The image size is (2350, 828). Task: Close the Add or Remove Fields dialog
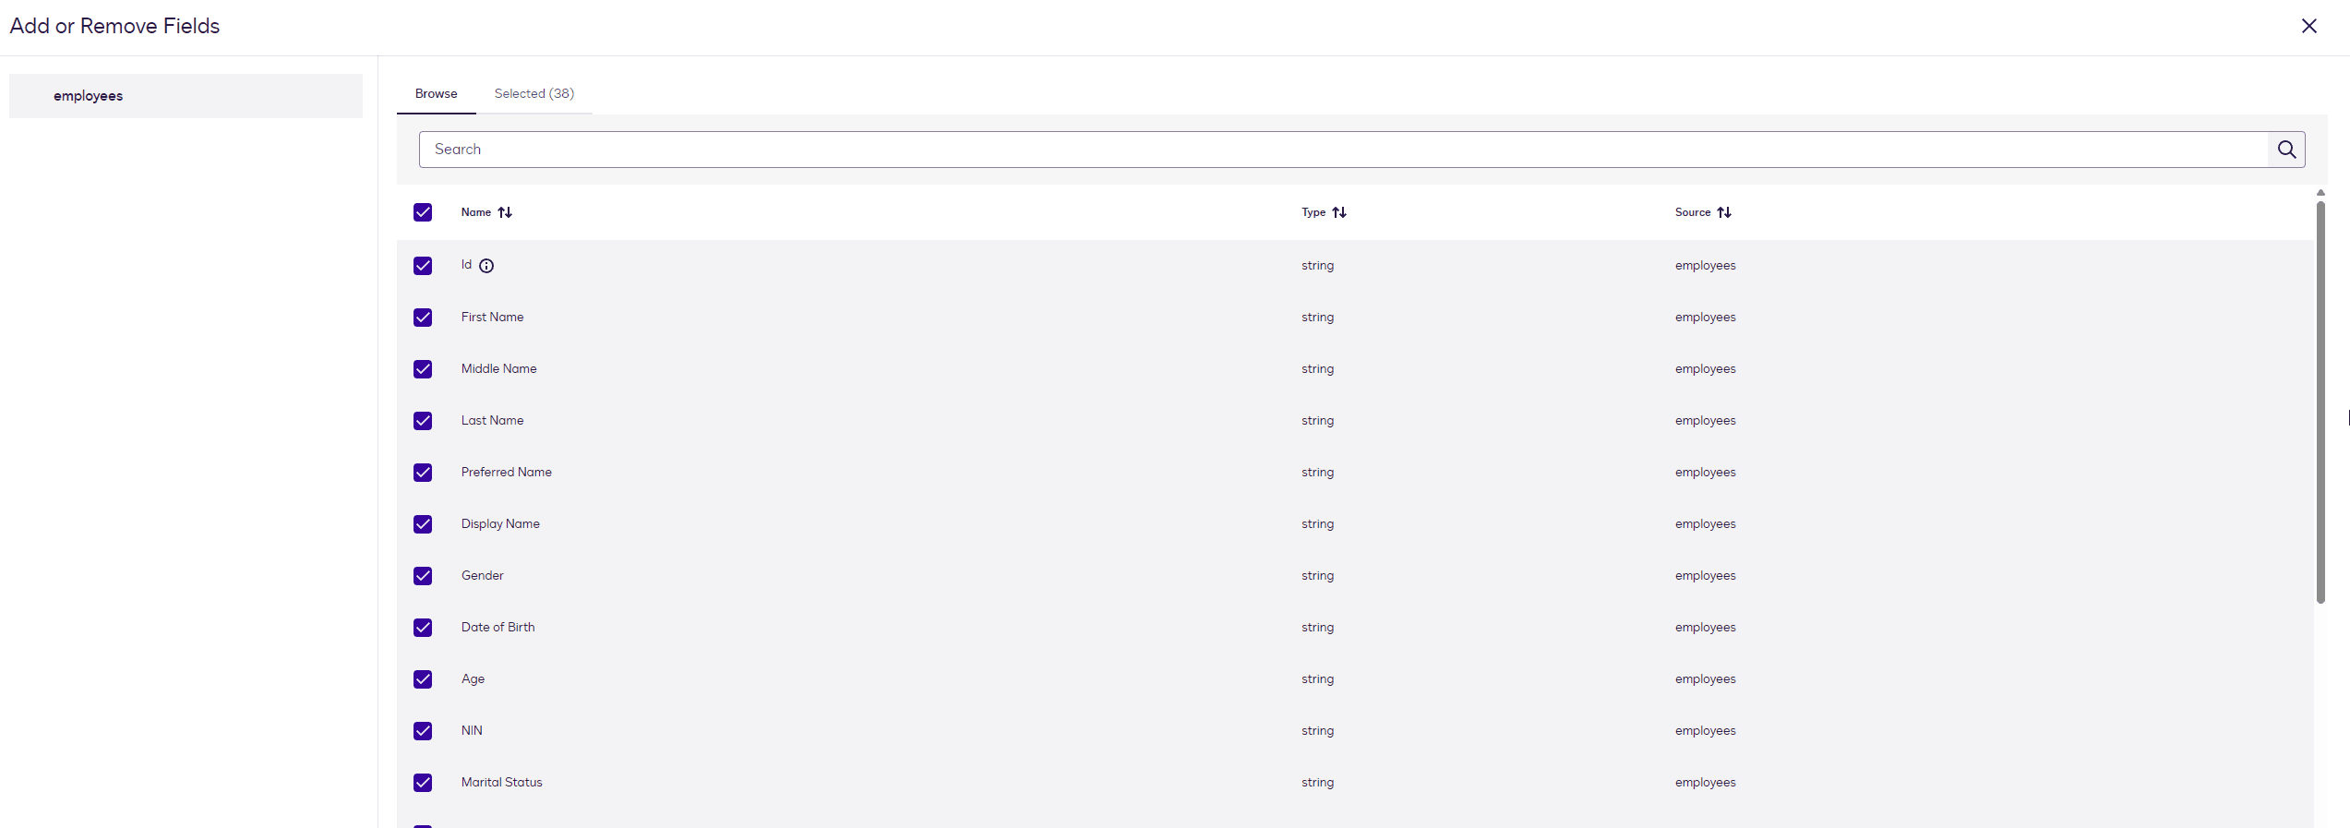2308,26
